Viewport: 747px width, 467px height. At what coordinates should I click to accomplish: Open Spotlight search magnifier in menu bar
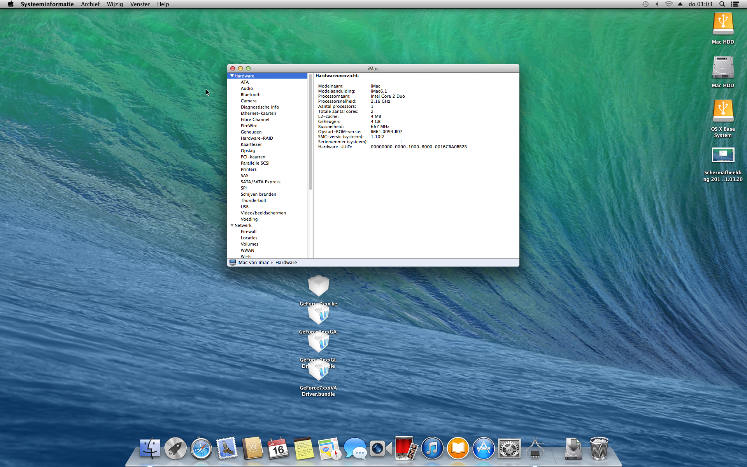[x=722, y=4]
